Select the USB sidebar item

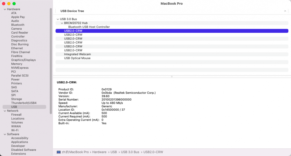(24, 107)
